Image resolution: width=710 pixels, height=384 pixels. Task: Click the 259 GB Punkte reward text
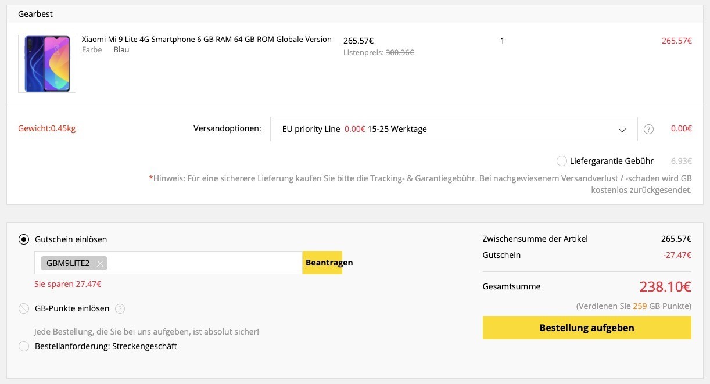point(634,306)
